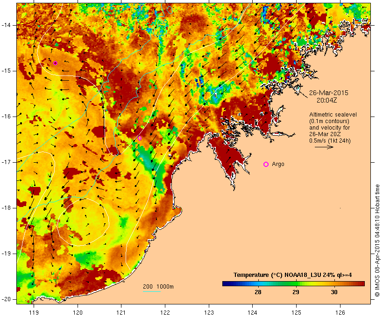Click latitude axis label -16

click(6, 117)
